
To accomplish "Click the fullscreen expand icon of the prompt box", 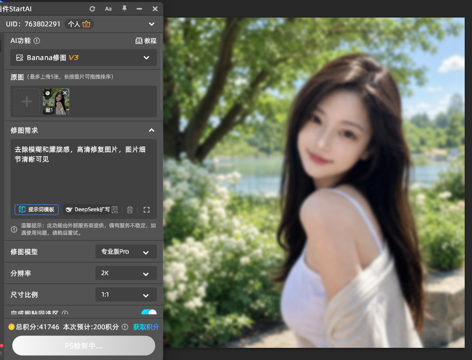I will pyautogui.click(x=147, y=210).
